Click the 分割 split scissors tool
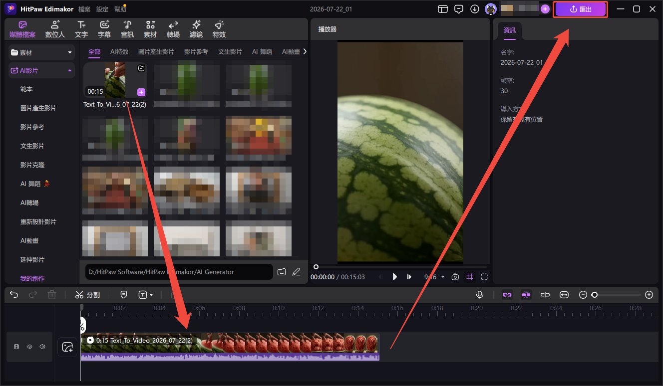This screenshot has width=663, height=386. [x=88, y=295]
